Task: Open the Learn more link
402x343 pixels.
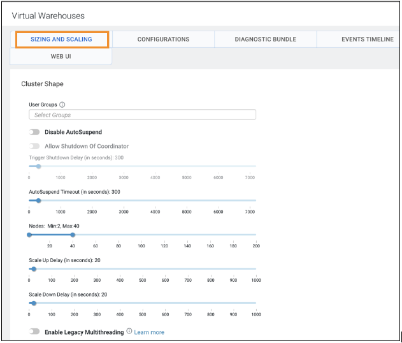Action: click(149, 332)
